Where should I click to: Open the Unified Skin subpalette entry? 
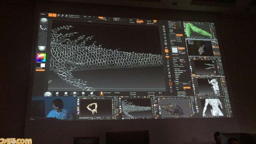(177, 74)
